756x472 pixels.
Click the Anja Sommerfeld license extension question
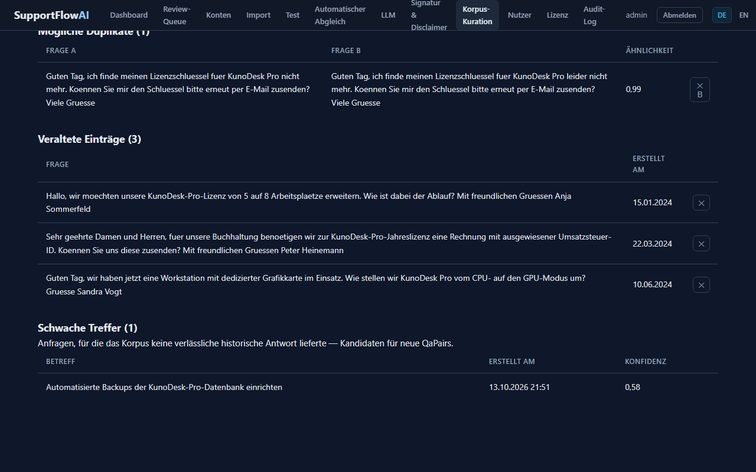point(308,202)
